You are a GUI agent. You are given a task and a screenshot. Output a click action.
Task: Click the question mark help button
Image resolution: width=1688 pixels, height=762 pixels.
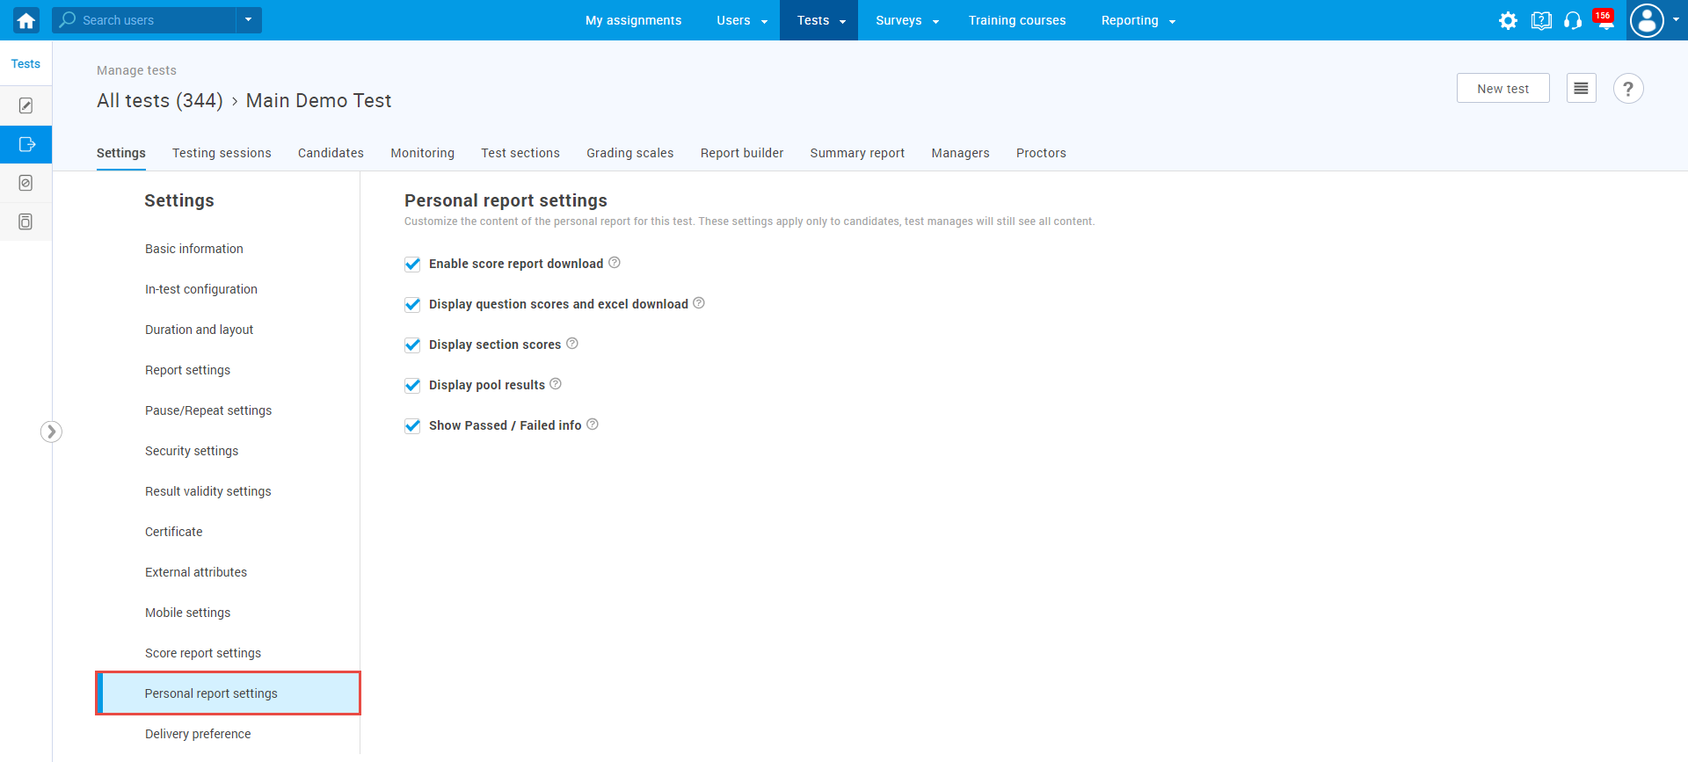point(1628,89)
